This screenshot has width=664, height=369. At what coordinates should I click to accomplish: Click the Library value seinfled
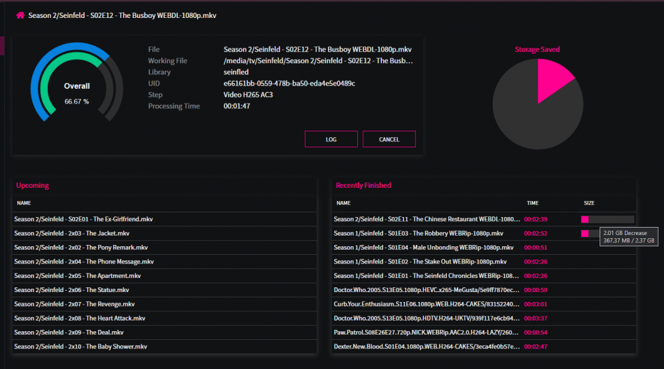point(236,72)
